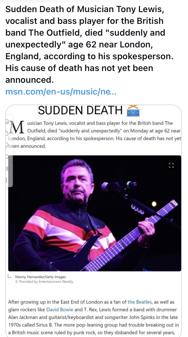Tap the Manny Hernandez/Getty Images credit

tap(40, 277)
